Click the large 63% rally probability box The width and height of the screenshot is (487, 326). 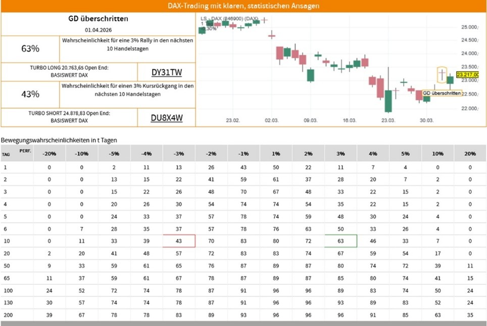click(x=30, y=49)
